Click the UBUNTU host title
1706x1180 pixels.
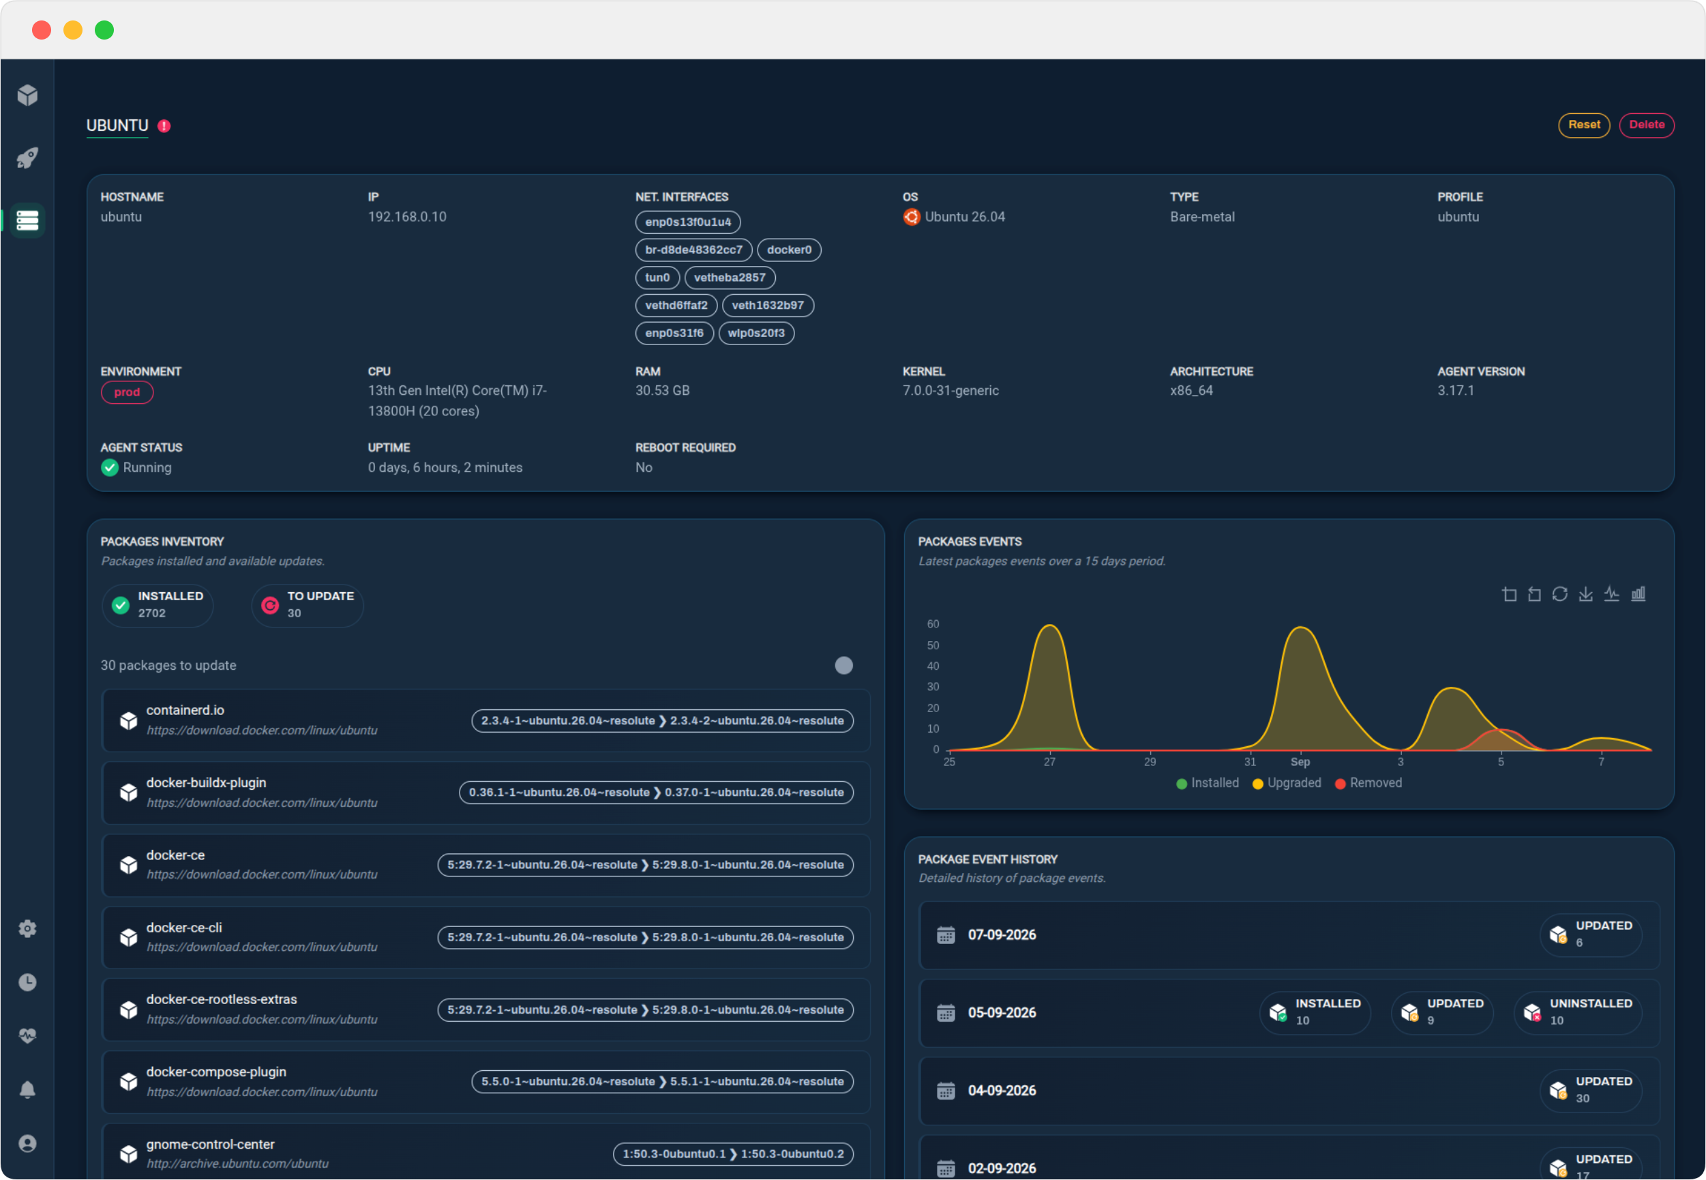click(117, 126)
